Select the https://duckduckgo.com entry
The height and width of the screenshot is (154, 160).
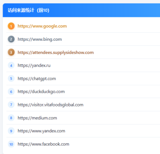coord(41,92)
